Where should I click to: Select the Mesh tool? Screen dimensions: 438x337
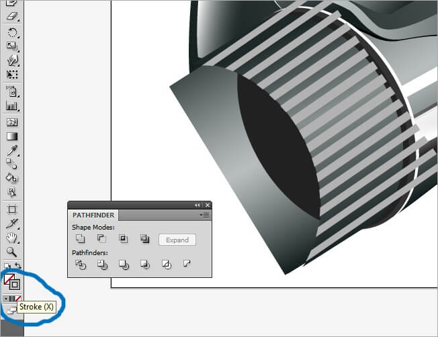[12, 122]
